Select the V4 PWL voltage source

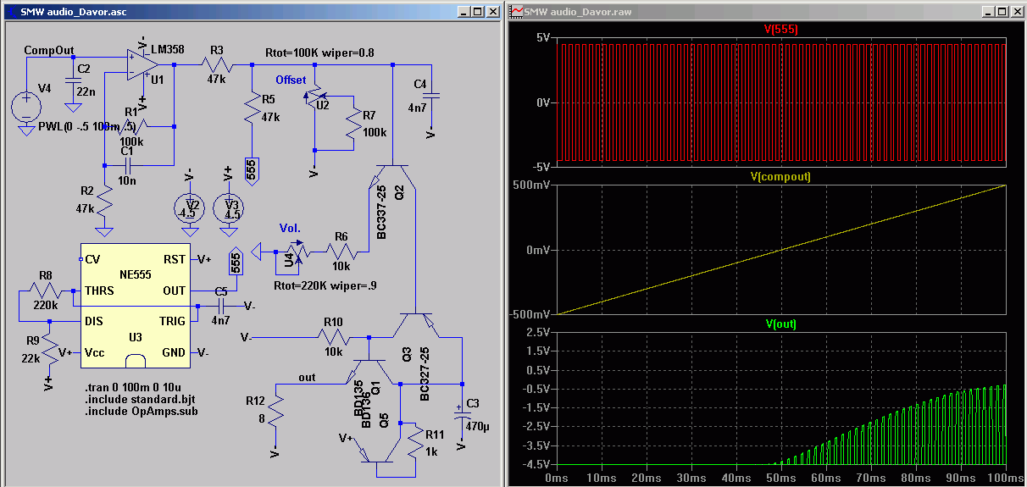(26, 107)
